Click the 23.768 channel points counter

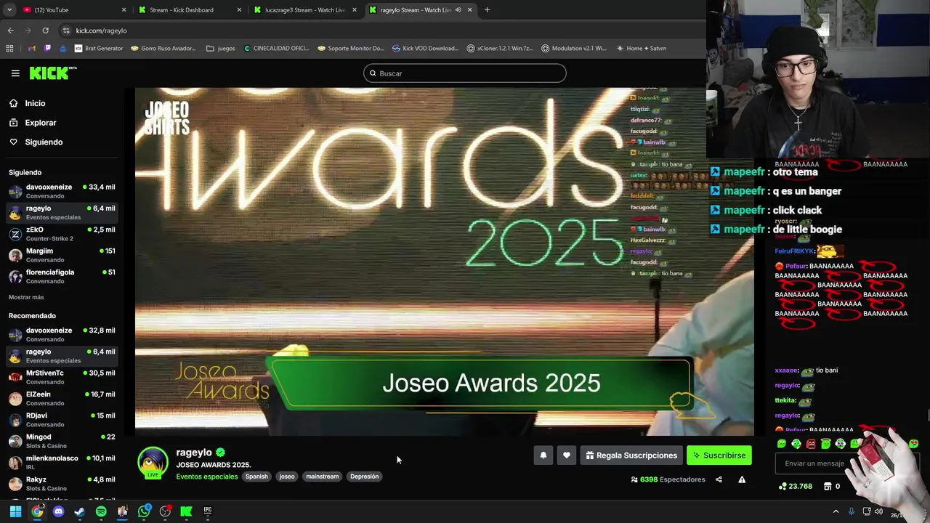click(x=796, y=486)
